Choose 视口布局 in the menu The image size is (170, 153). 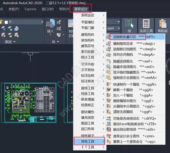tap(88, 129)
